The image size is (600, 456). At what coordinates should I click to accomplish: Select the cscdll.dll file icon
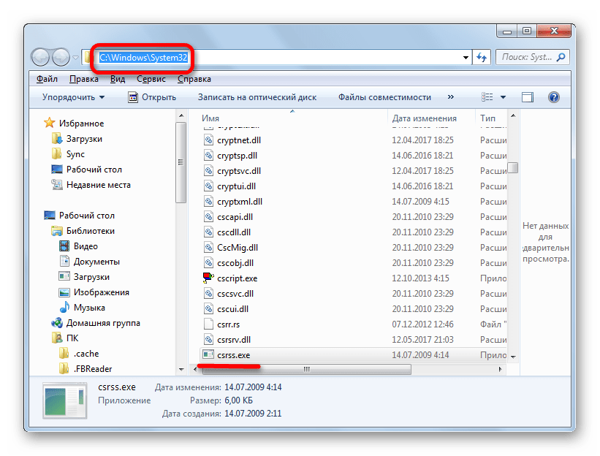pos(208,232)
